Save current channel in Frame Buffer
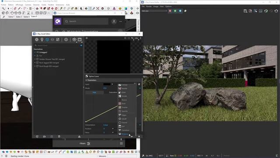The height and width of the screenshot is (158, 280). pos(245,11)
